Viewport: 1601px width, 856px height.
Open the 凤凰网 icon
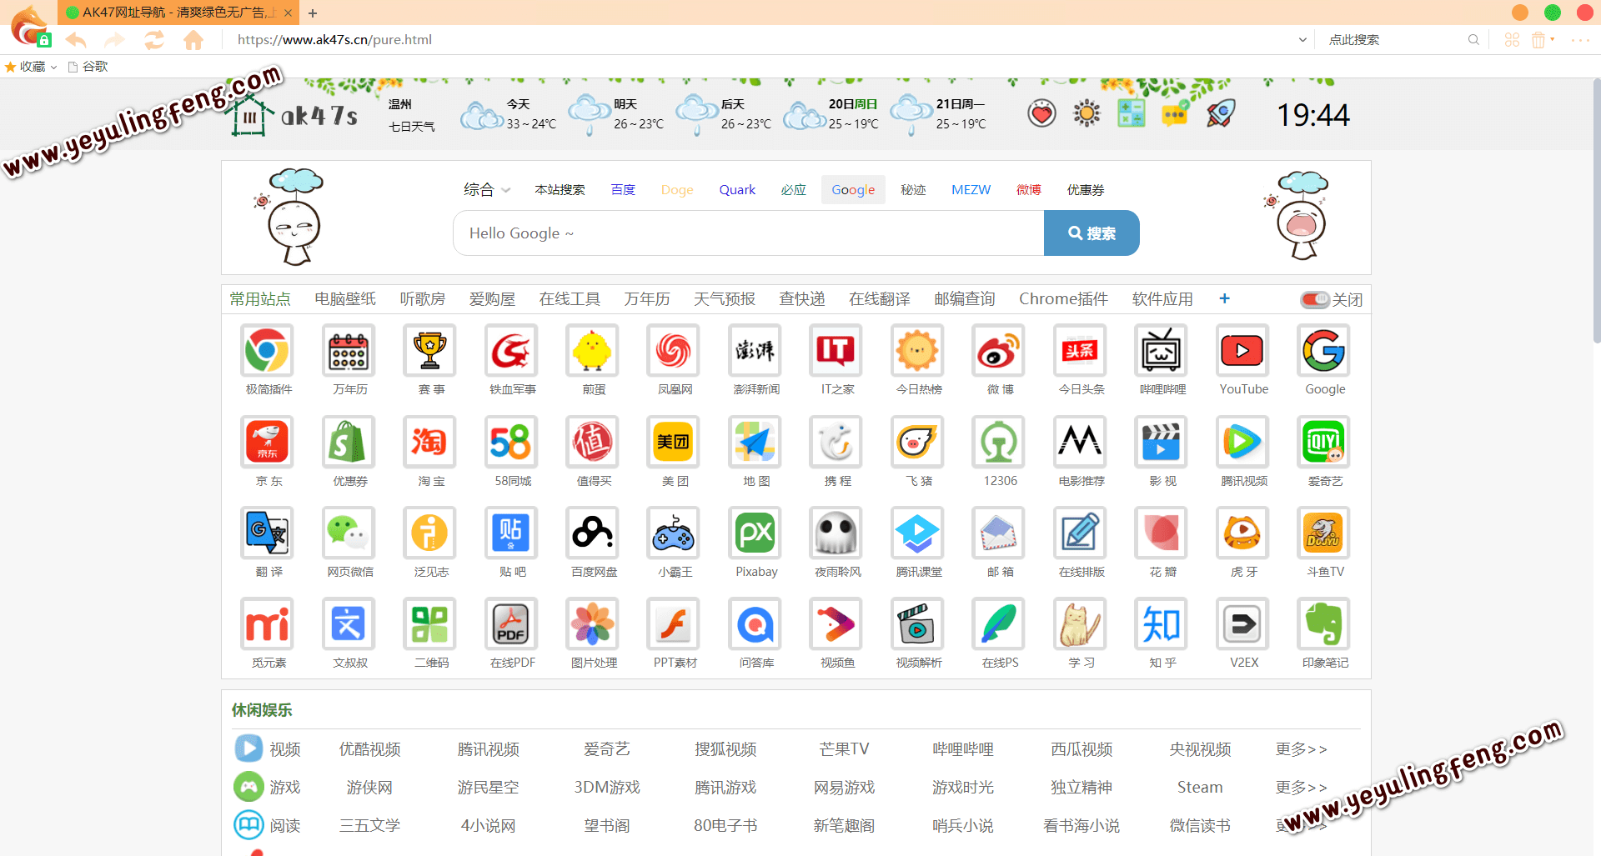(673, 351)
